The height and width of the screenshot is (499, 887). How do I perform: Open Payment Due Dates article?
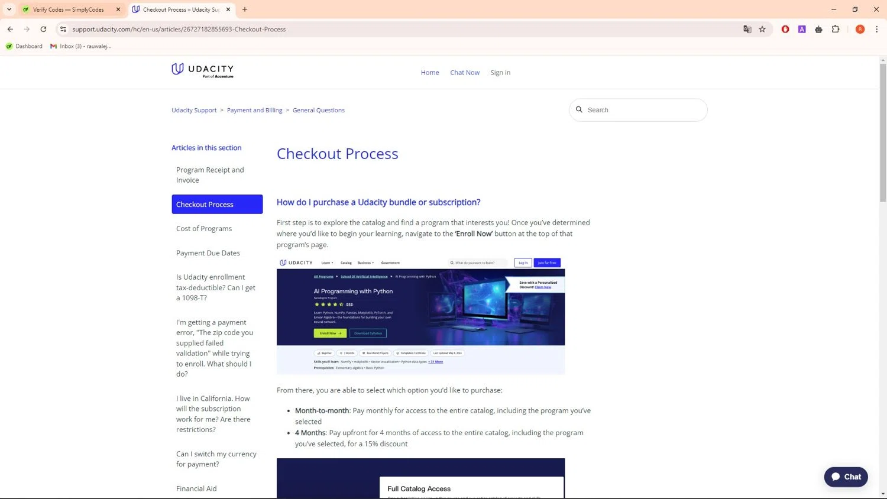[217, 252]
